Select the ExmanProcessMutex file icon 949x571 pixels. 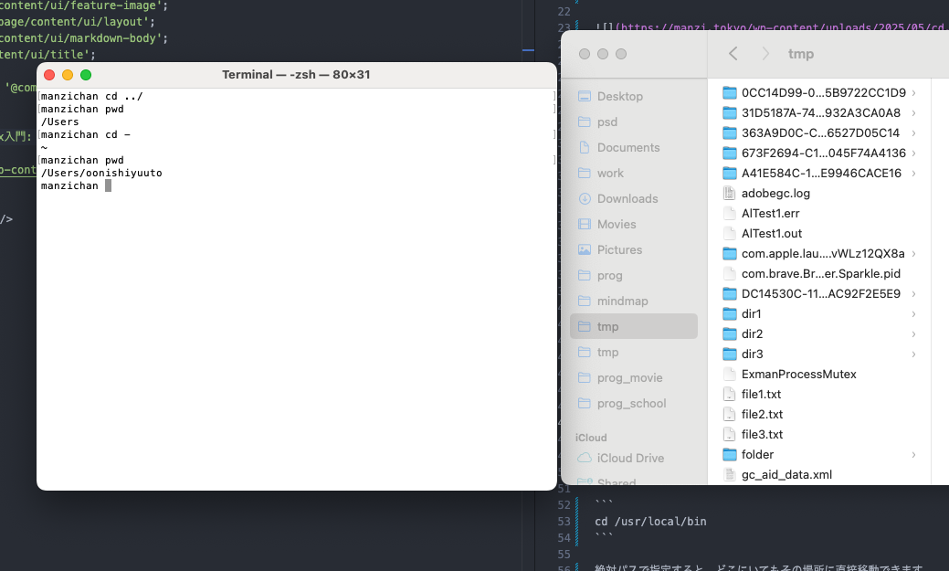[730, 375]
